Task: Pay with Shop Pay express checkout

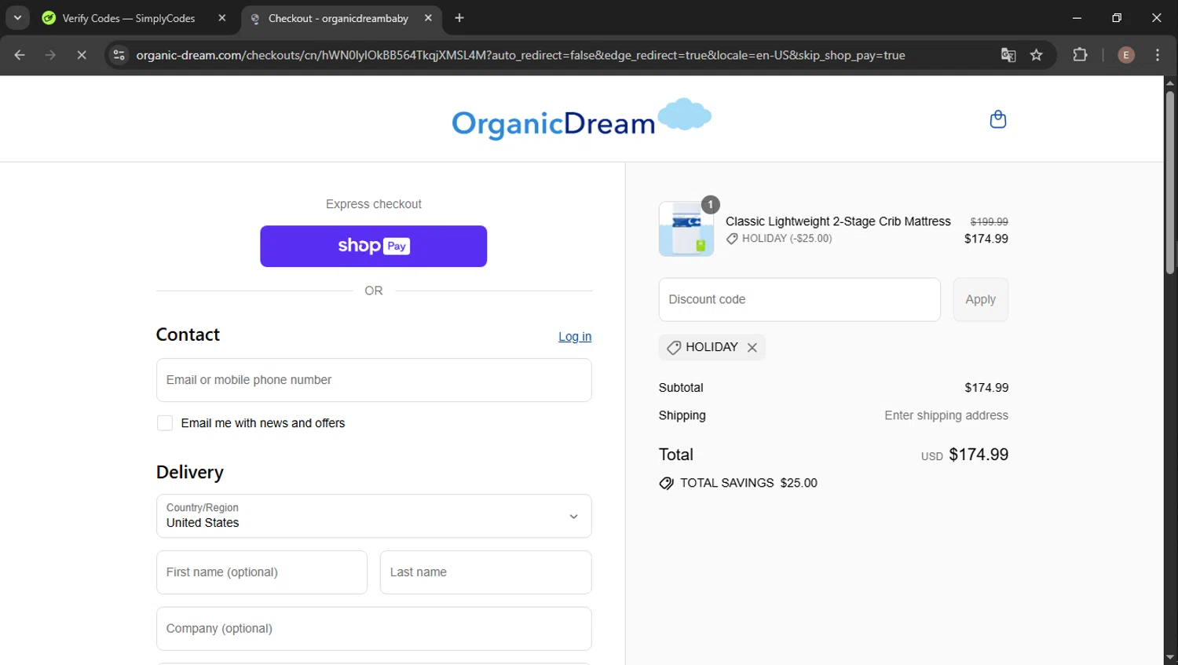Action: click(x=374, y=247)
